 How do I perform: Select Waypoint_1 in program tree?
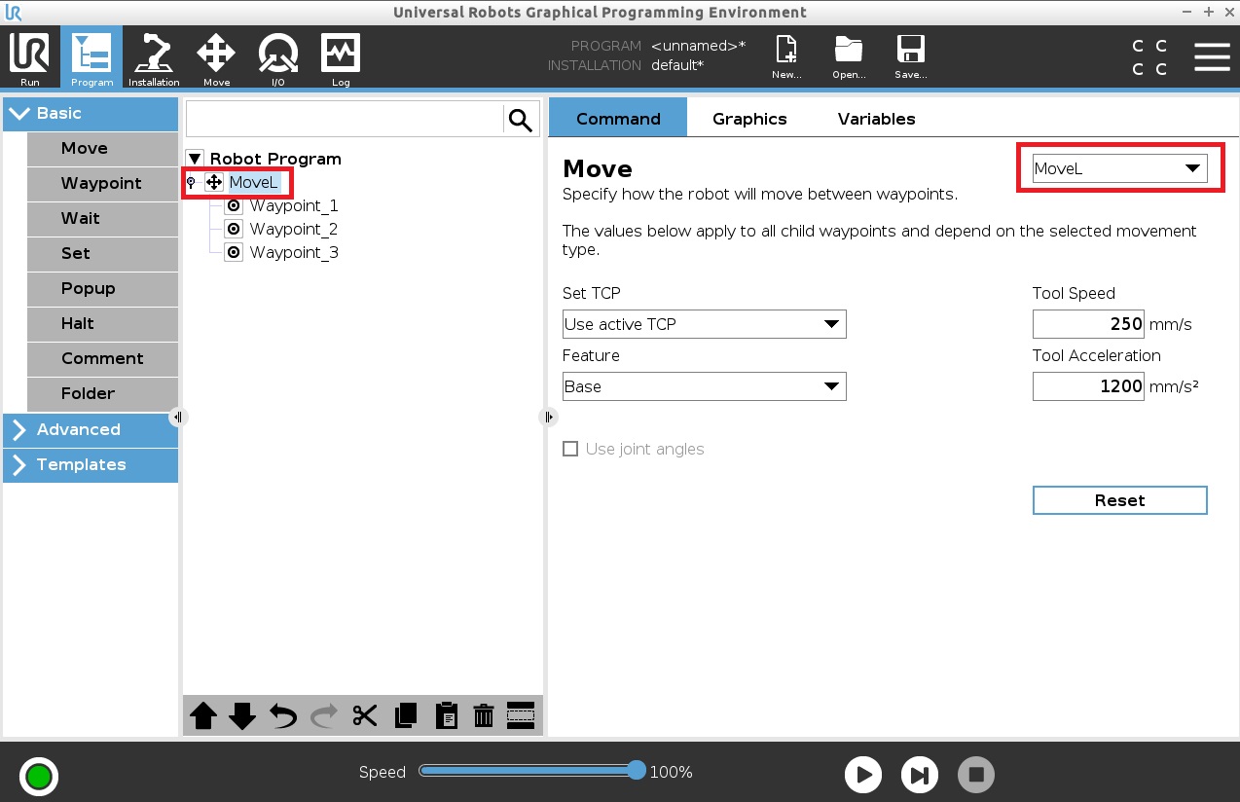(x=293, y=205)
